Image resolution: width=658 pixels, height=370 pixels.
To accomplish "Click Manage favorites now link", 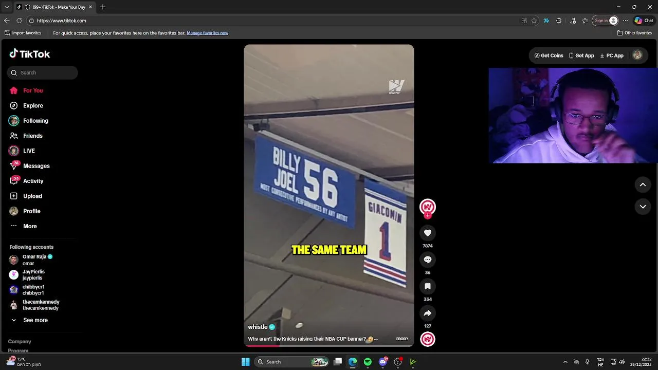I will pos(208,33).
